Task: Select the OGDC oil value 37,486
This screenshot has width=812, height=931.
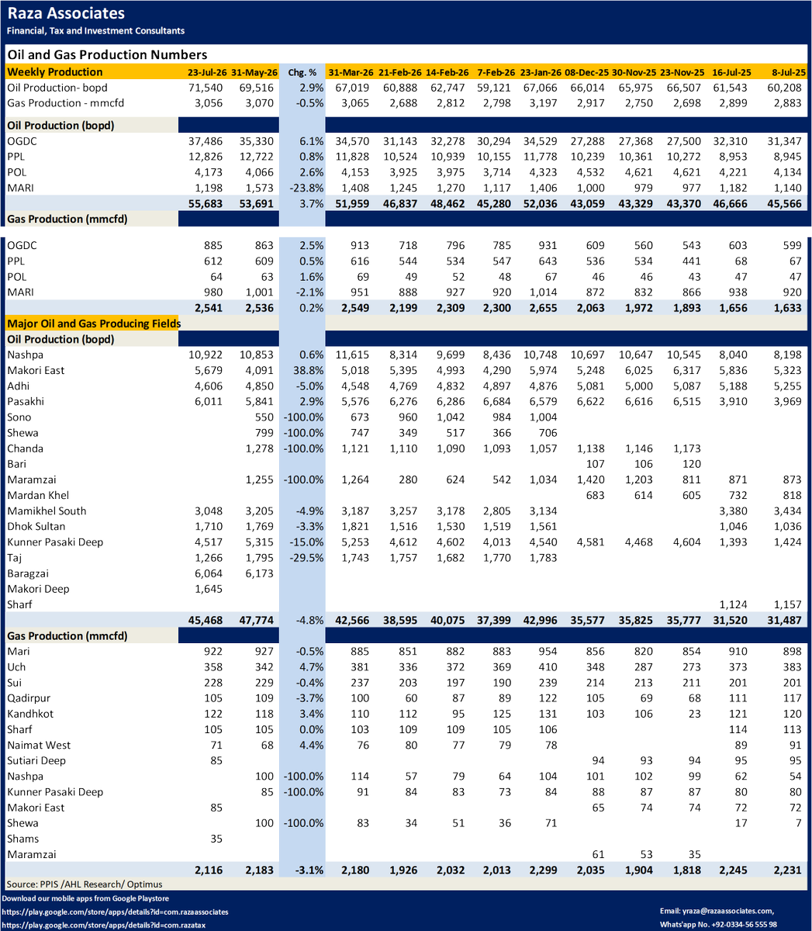Action: tap(206, 141)
